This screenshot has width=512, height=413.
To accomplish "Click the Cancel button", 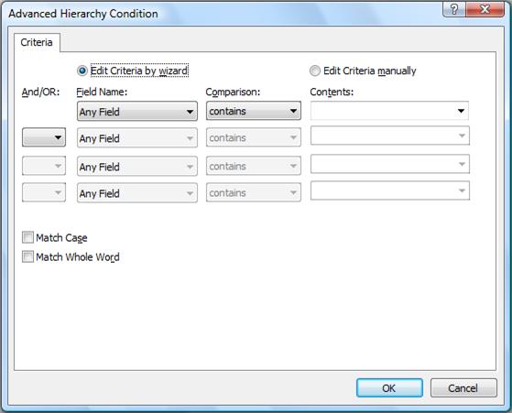I will pyautogui.click(x=463, y=388).
